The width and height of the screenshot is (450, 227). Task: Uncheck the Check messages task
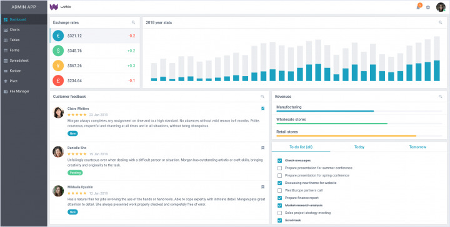[x=279, y=161]
